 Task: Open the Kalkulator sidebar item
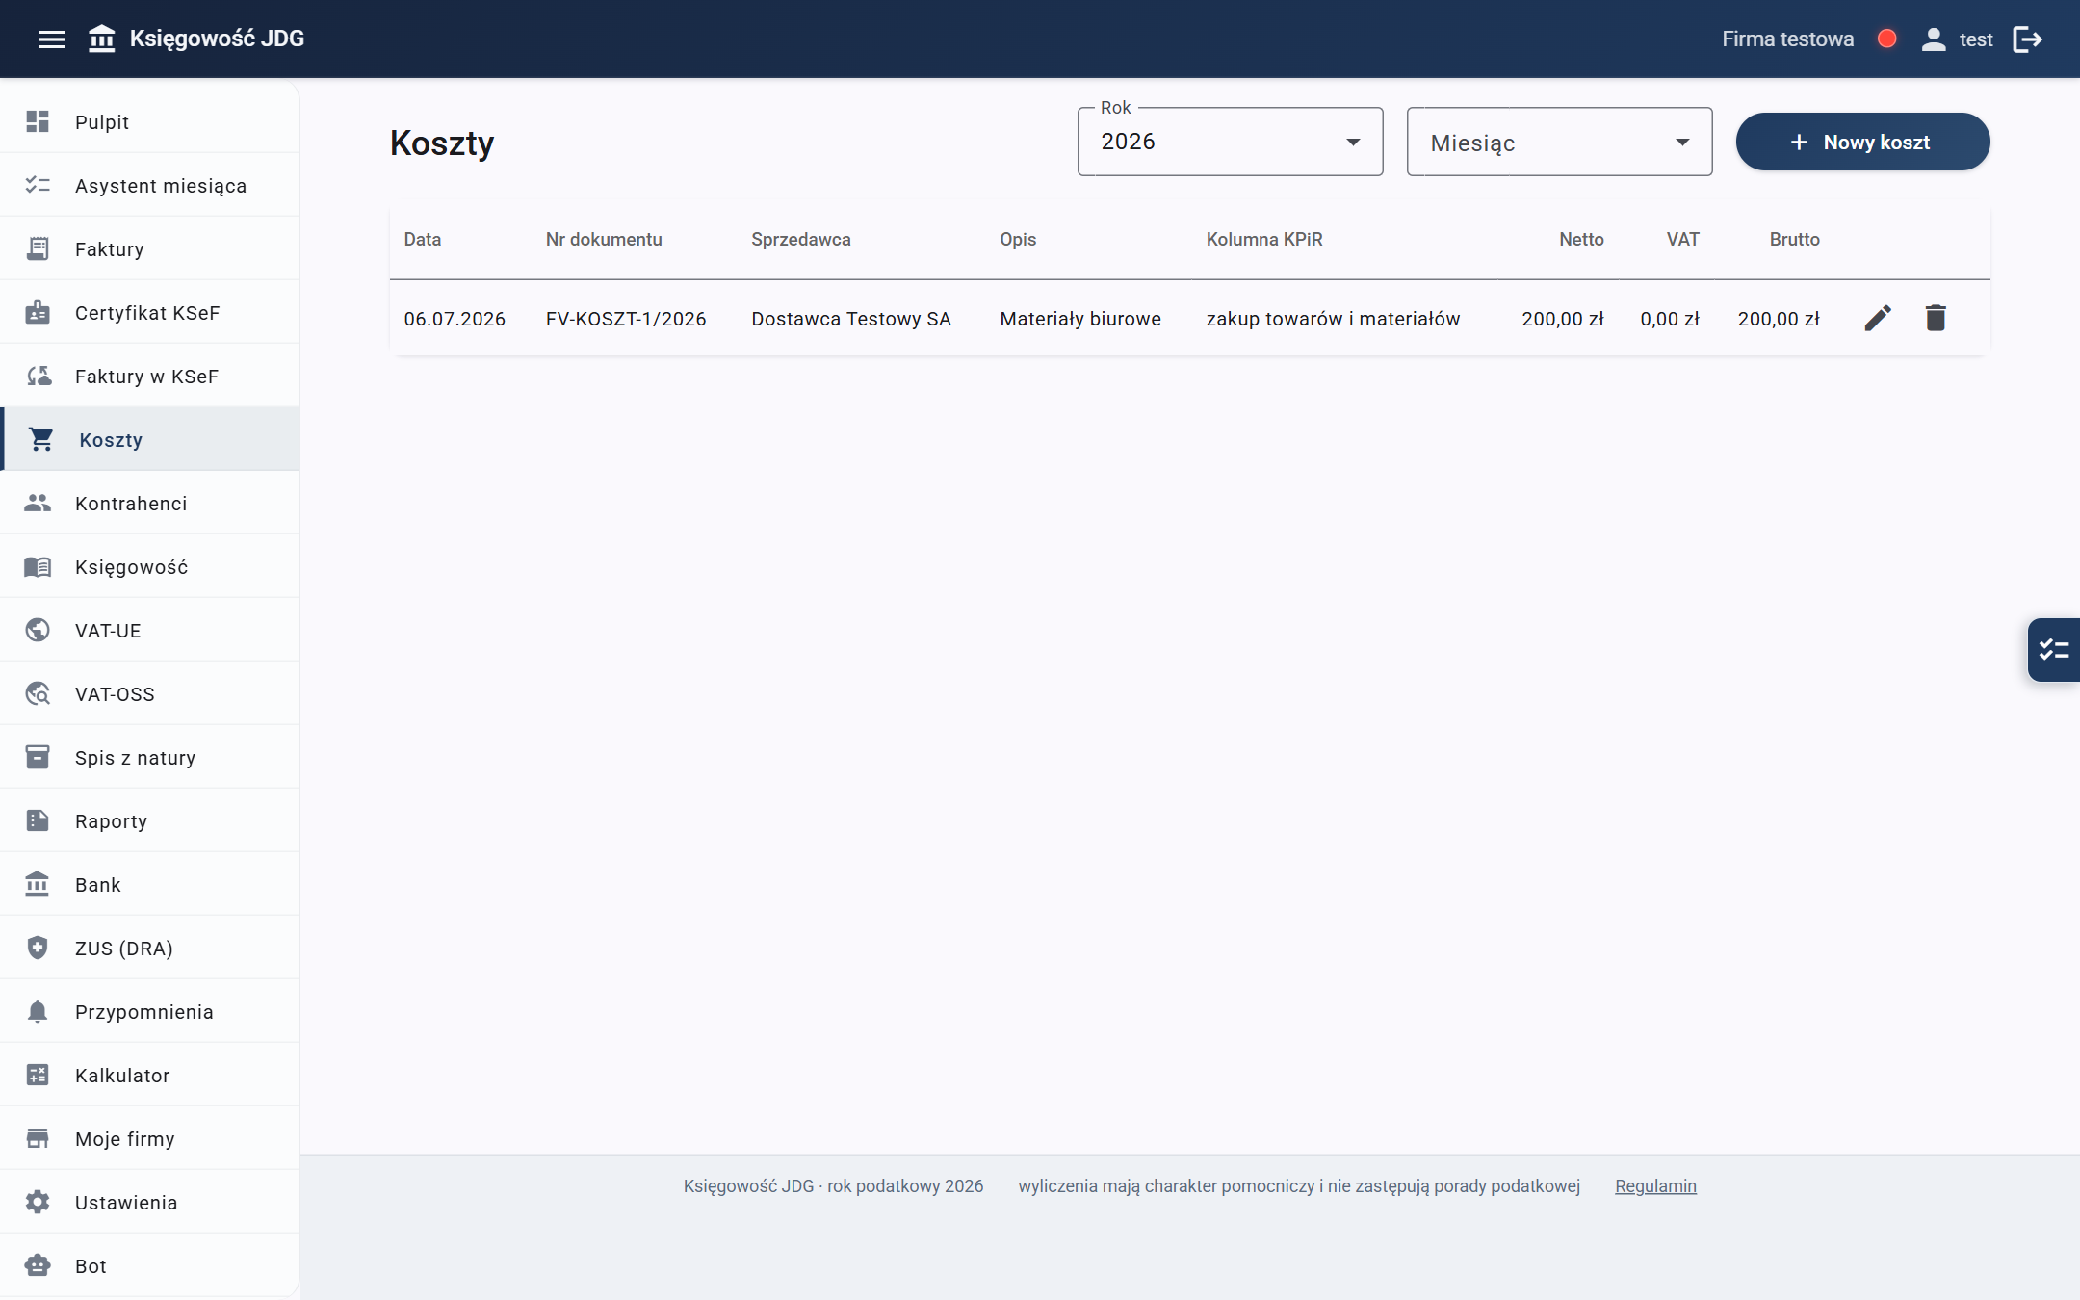(x=149, y=1075)
